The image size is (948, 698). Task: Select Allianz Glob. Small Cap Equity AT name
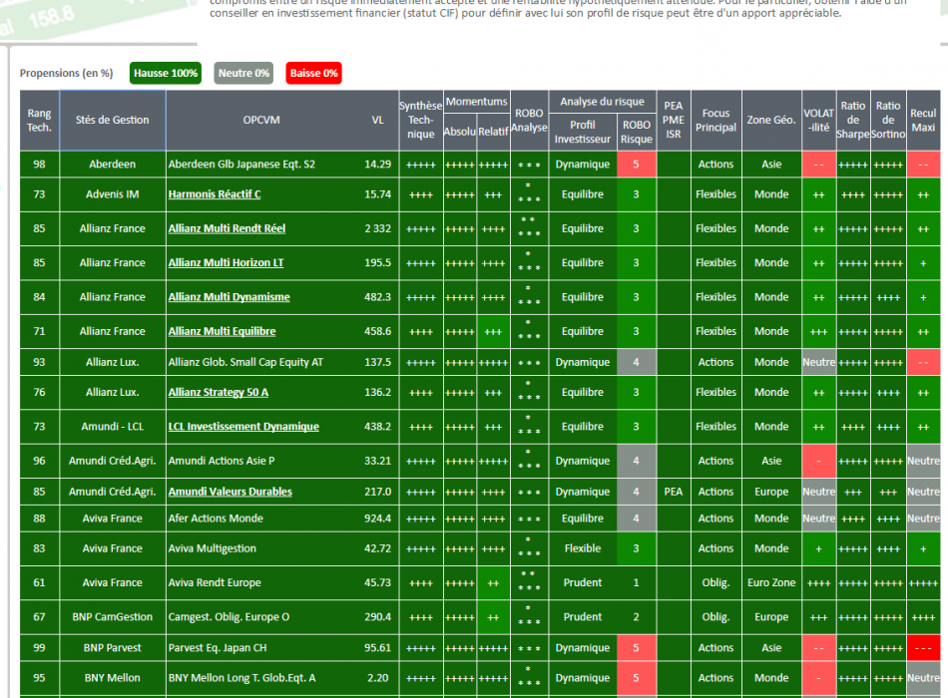click(245, 363)
